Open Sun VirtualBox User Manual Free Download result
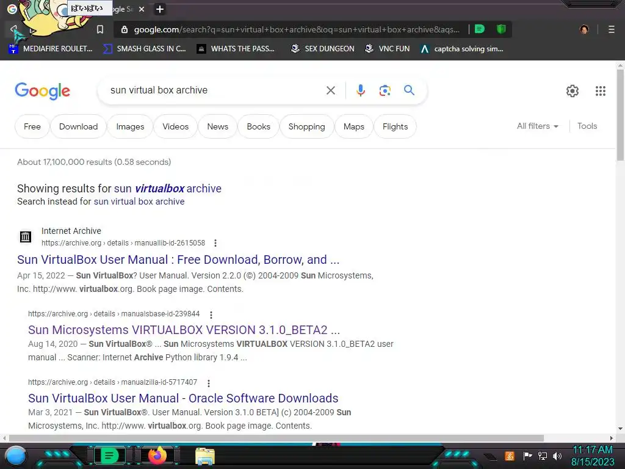This screenshot has width=625, height=469. point(178,260)
